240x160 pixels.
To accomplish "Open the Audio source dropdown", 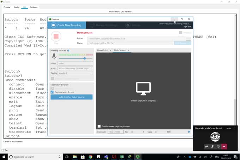I will click(x=75, y=68).
